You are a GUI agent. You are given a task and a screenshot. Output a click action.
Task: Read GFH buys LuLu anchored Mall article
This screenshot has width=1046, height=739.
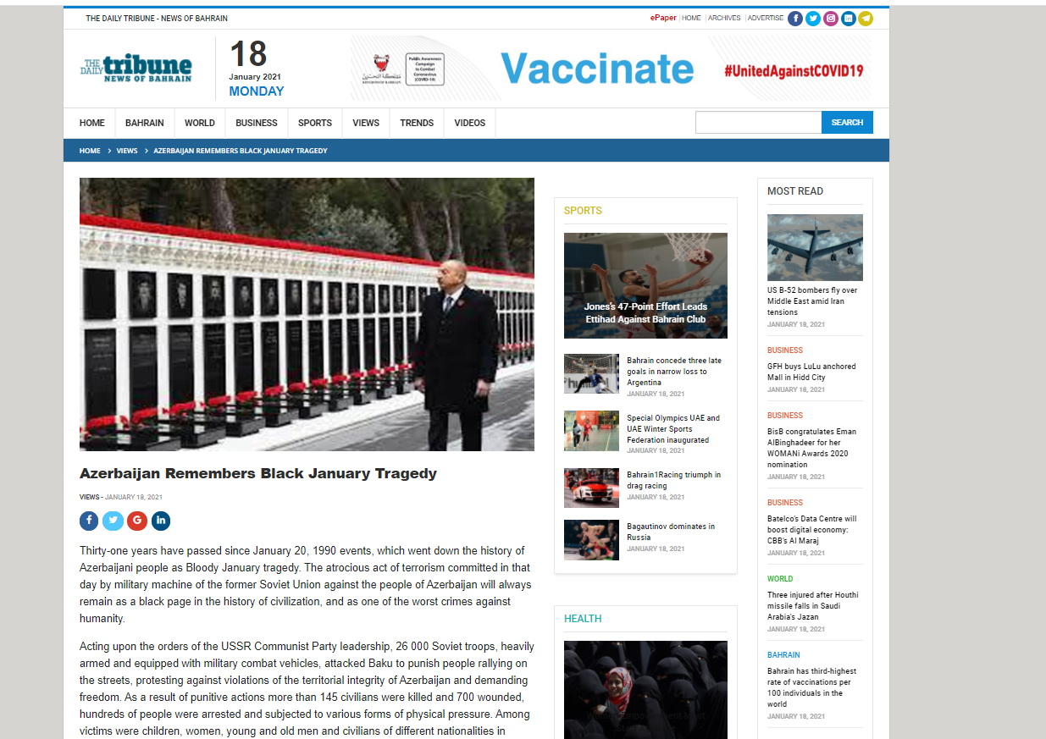(x=811, y=372)
